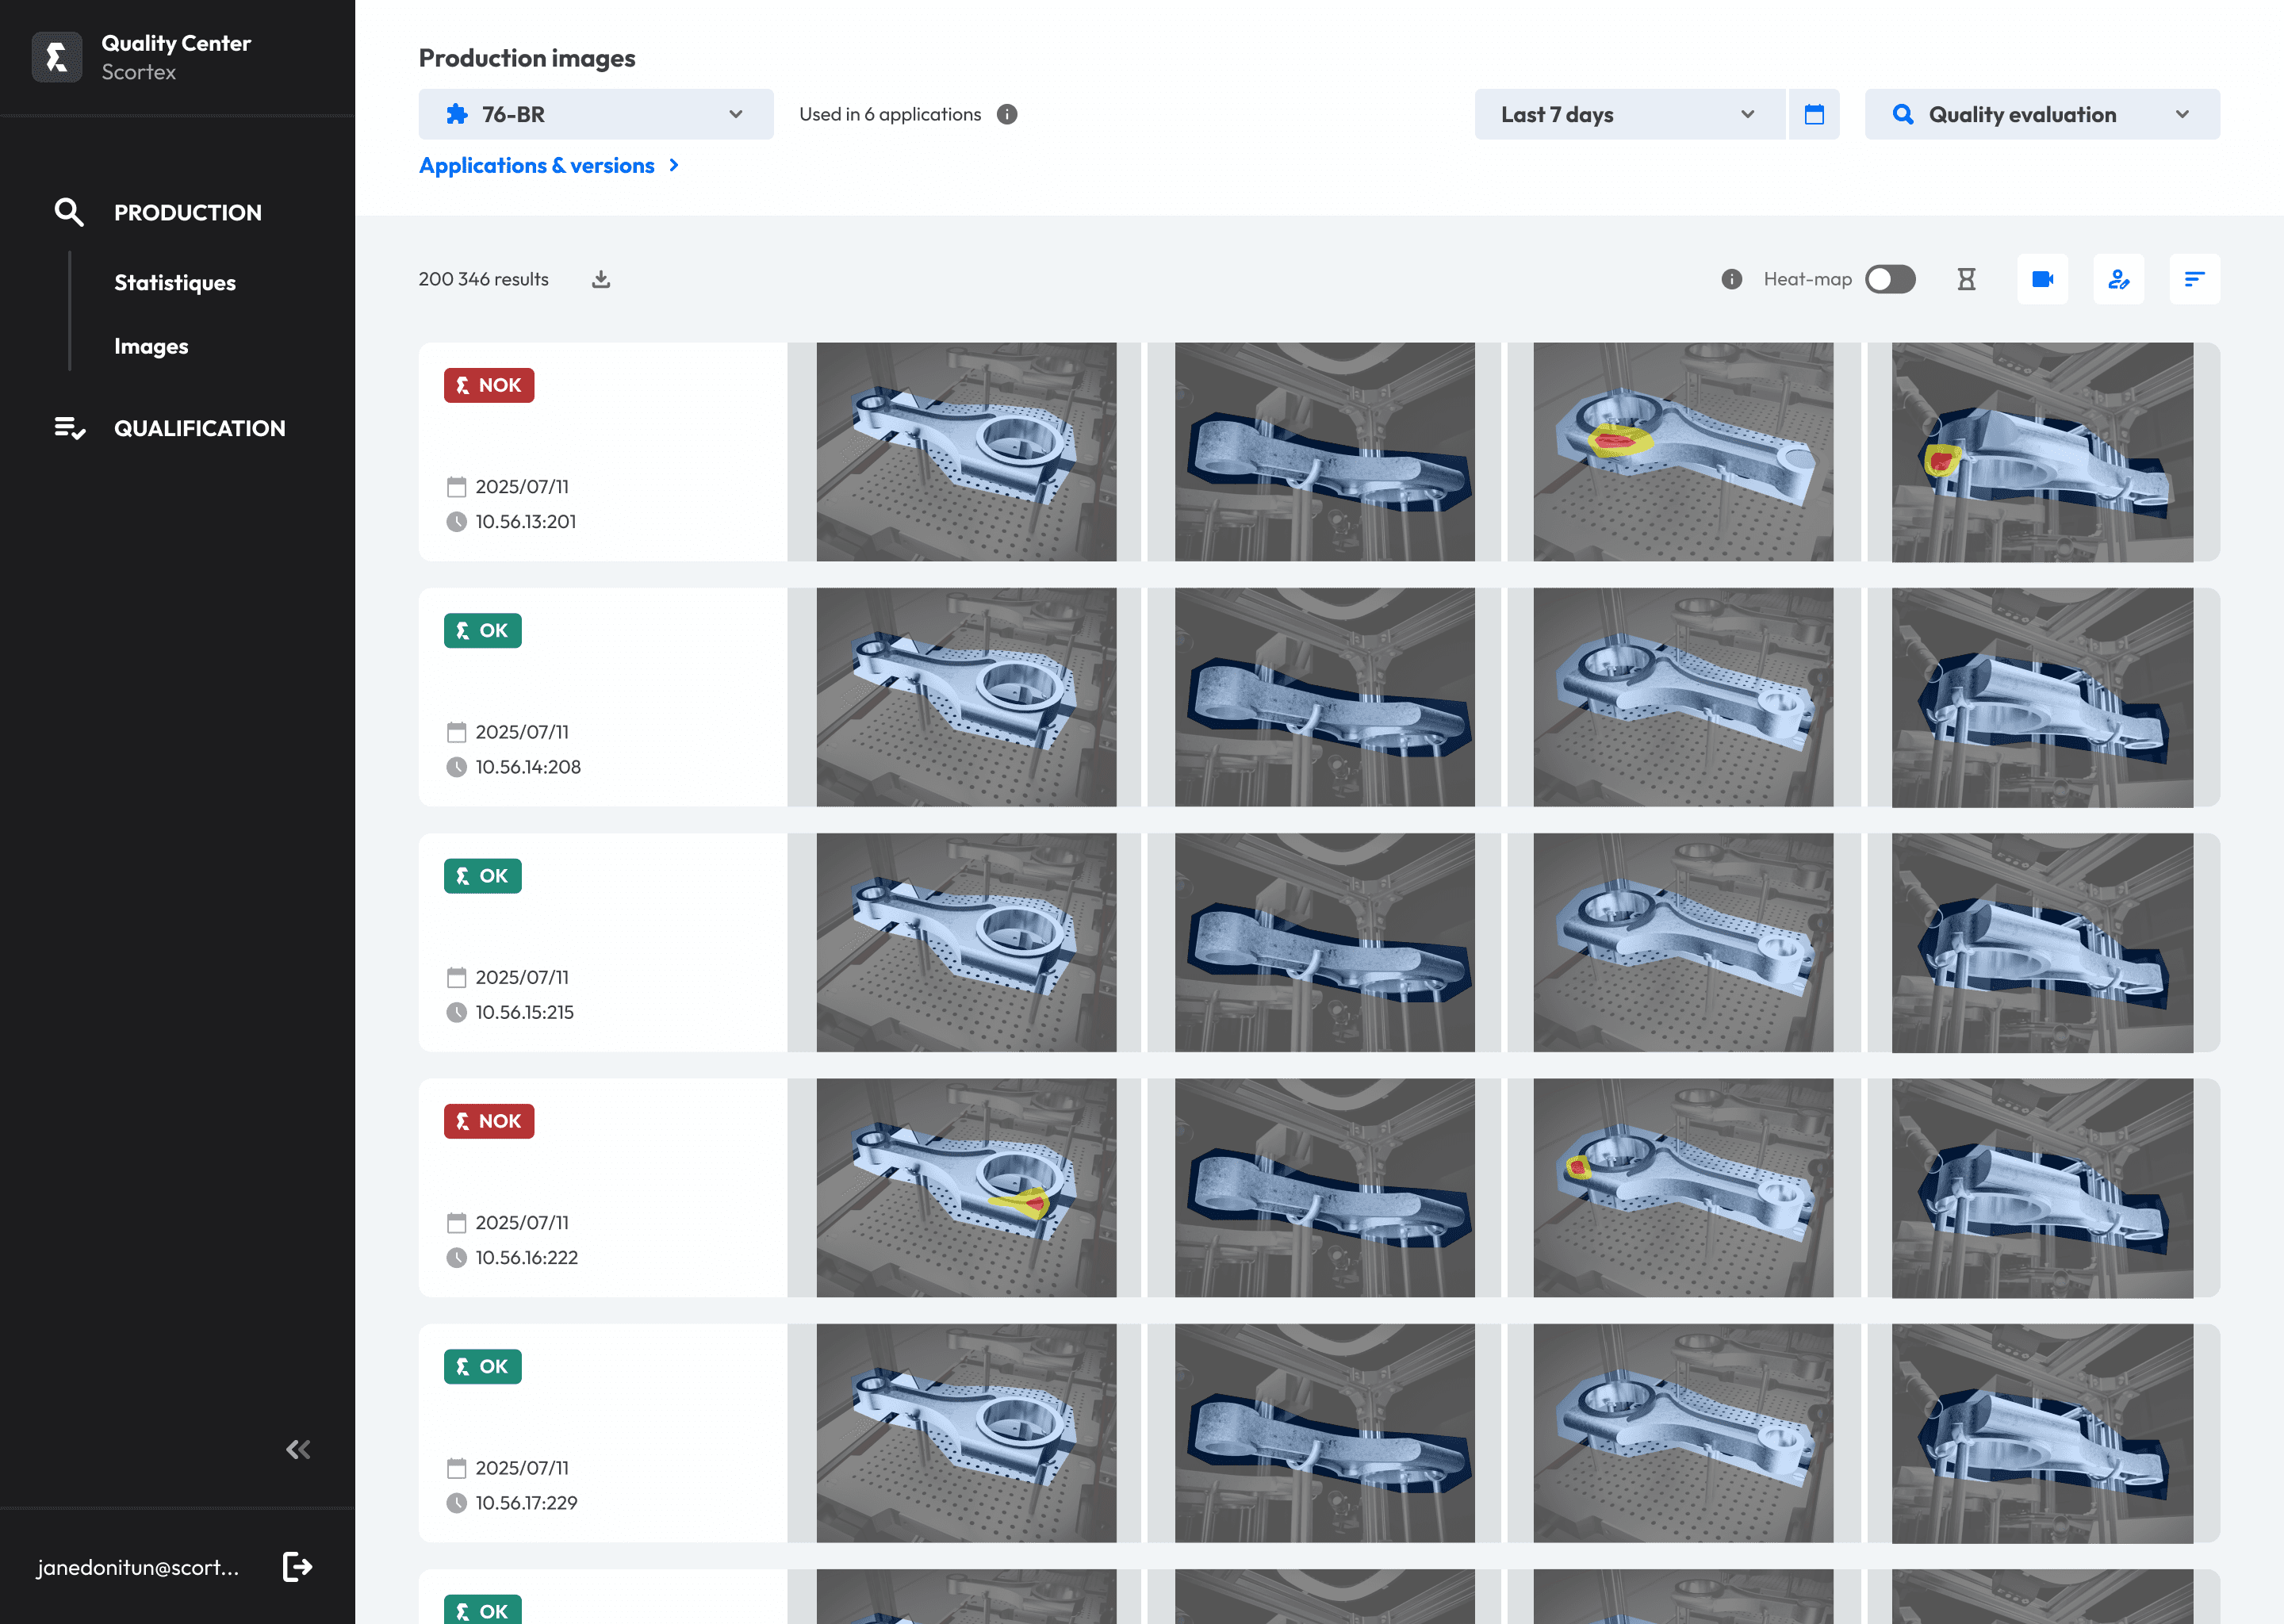Open first thumbnail of 10.56.16:222 row

click(x=965, y=1187)
